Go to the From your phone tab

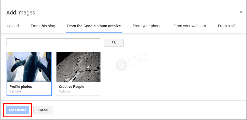pos(147,26)
